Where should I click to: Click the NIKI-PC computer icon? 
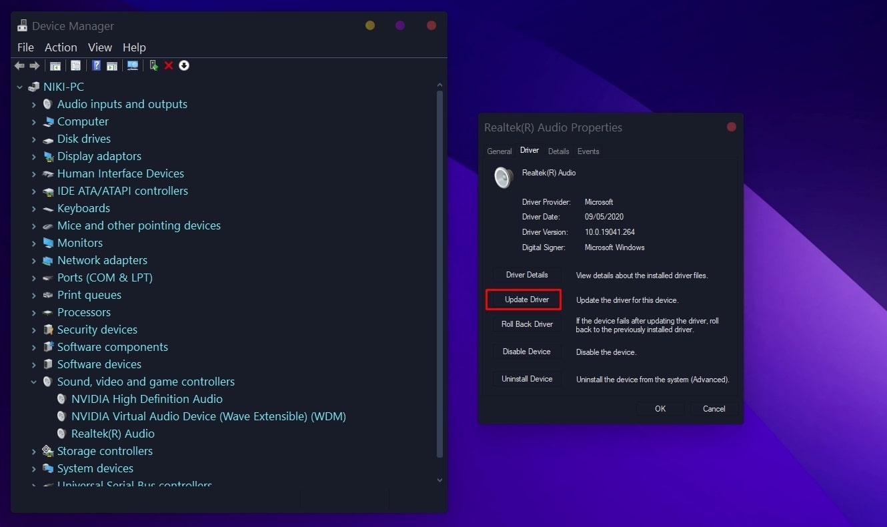[x=33, y=87]
